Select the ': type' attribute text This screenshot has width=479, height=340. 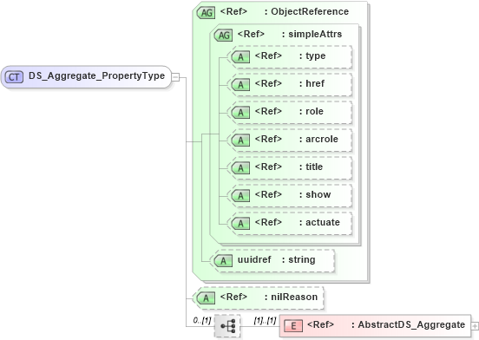point(312,56)
